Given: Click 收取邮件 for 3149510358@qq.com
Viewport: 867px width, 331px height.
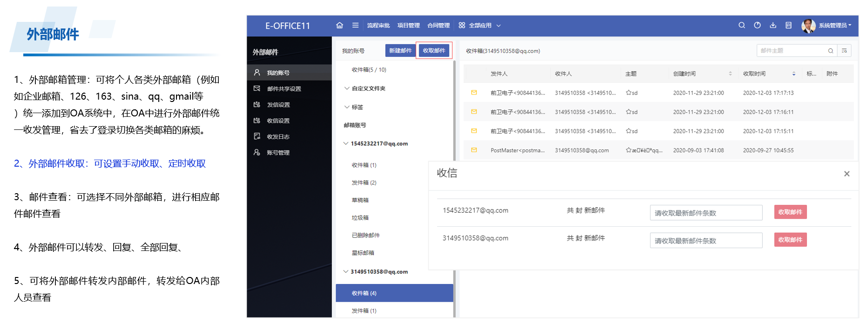Looking at the screenshot, I should [790, 240].
